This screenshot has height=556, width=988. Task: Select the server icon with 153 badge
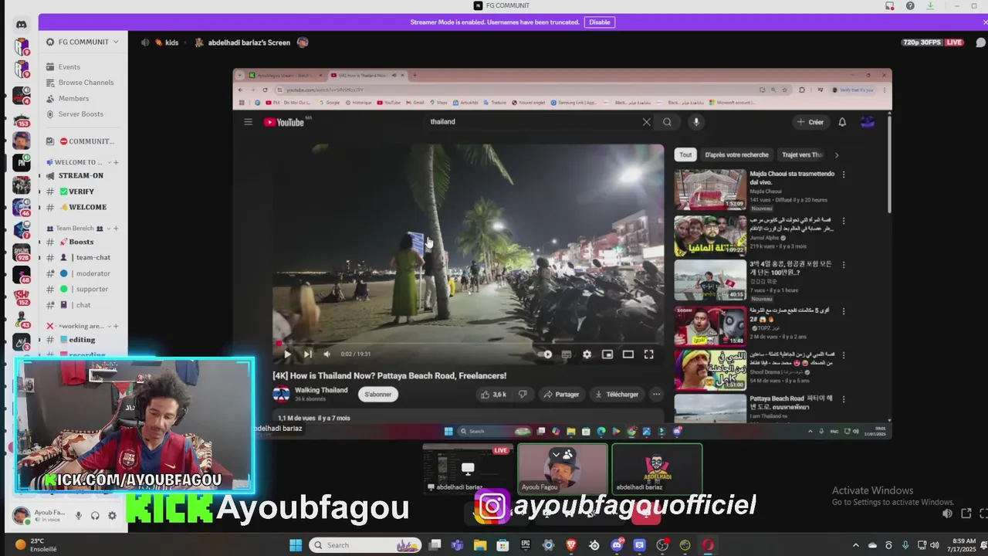21,118
